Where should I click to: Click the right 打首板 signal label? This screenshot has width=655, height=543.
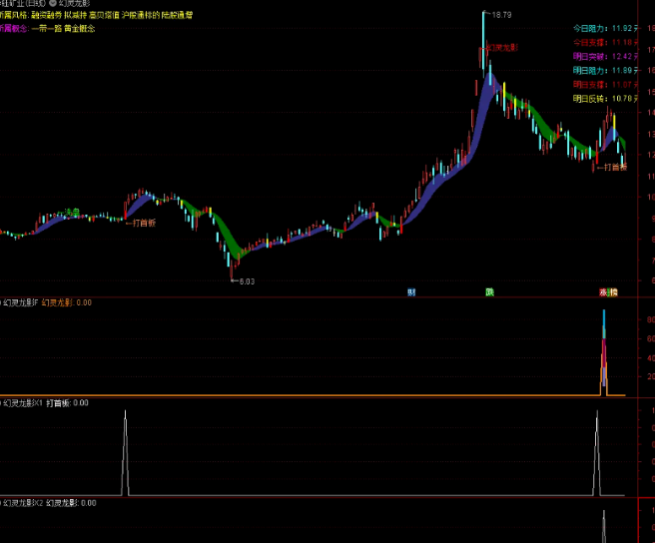(611, 167)
